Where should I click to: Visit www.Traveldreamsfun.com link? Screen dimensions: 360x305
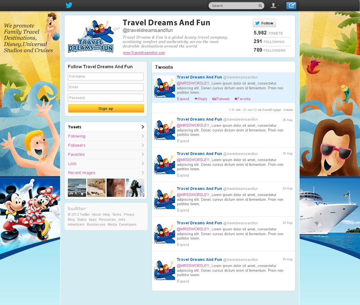point(144,53)
